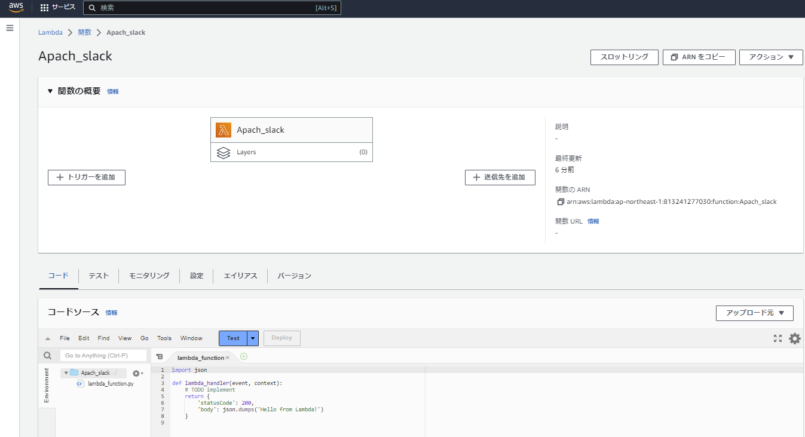Viewport: 805px width, 437px height.
Task: Collapse the Apach_slack folder in Environment
Action: 66,372
